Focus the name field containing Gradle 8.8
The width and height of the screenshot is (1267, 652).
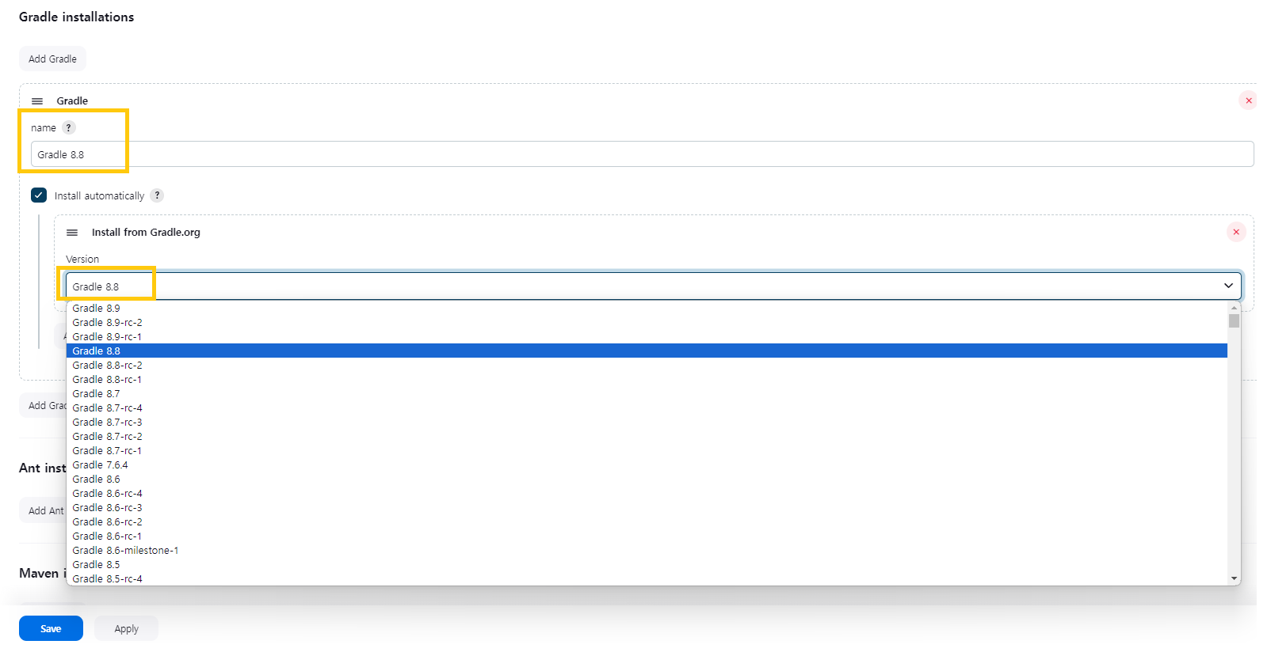[642, 154]
